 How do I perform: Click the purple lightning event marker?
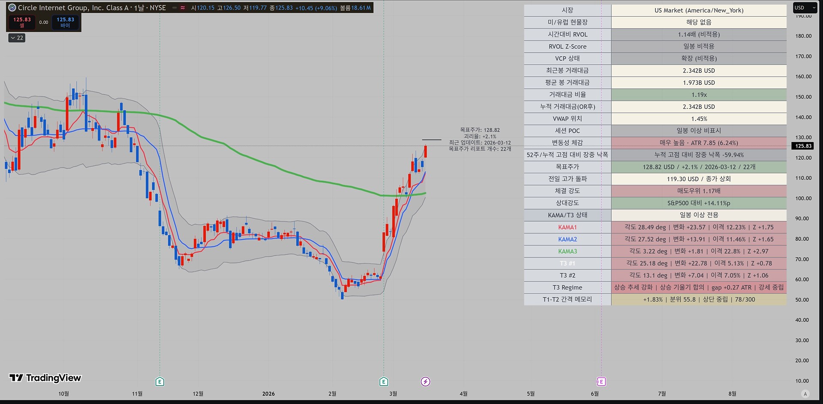[x=425, y=381]
